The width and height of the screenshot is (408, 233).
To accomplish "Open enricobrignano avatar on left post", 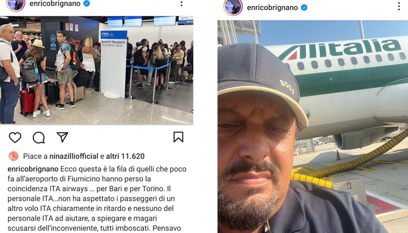I will coord(16,5).
